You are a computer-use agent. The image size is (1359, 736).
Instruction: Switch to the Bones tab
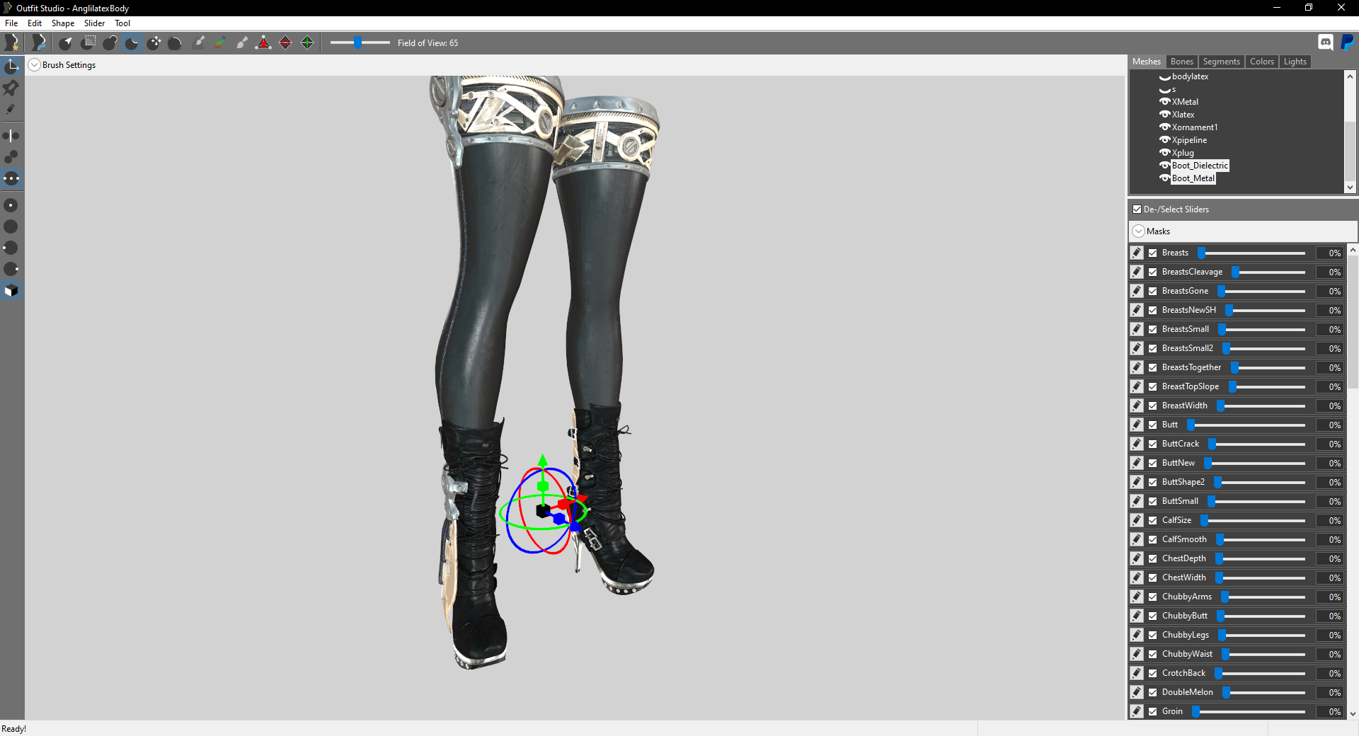(x=1181, y=62)
